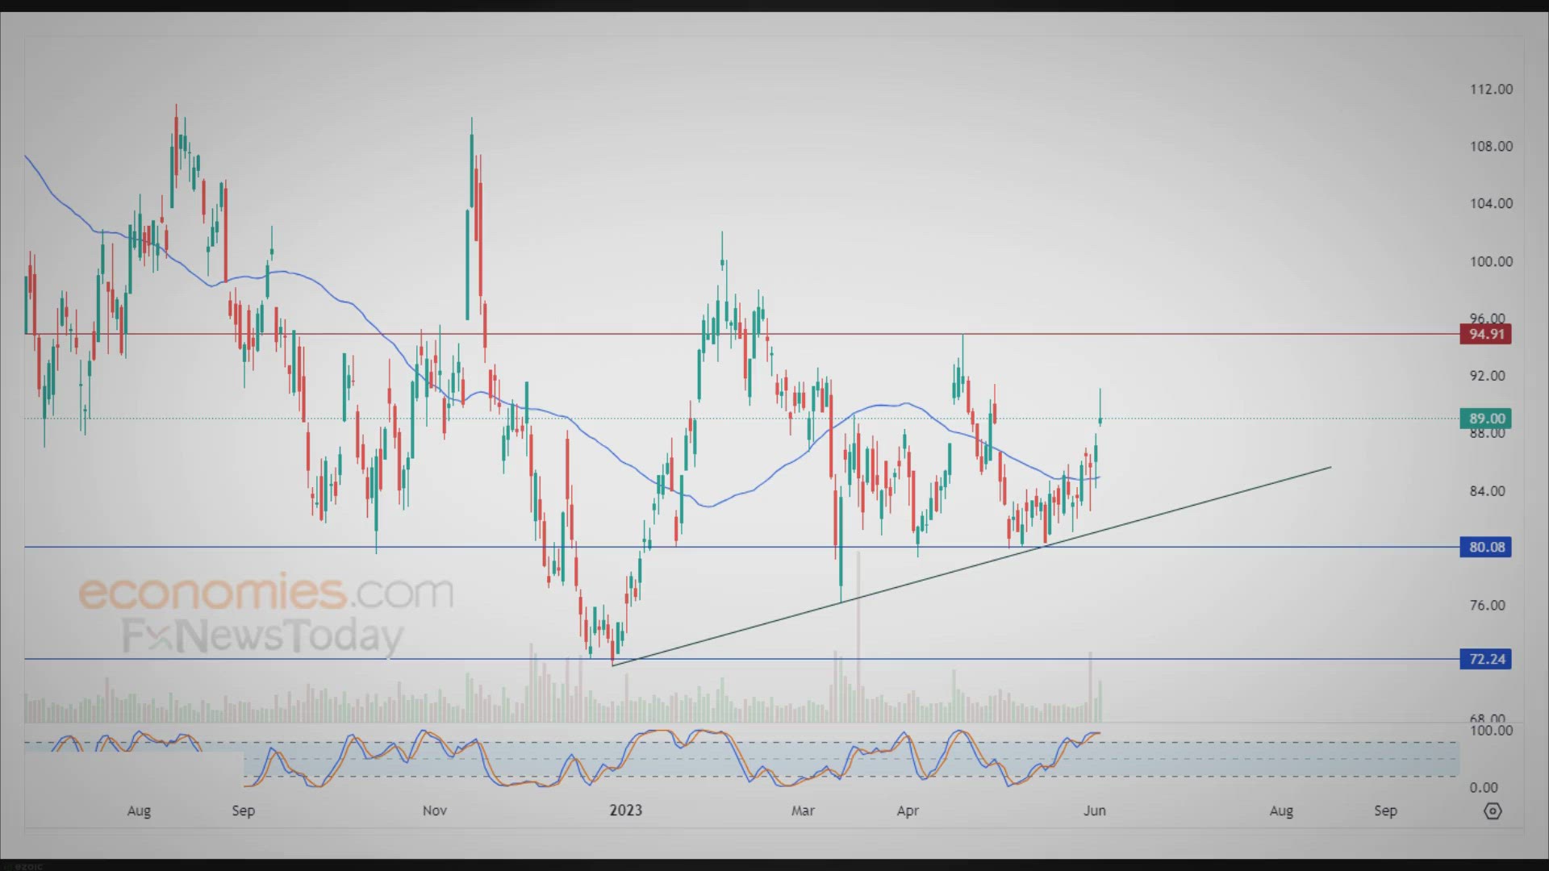Select the 2023 label on the time axis

pos(626,811)
